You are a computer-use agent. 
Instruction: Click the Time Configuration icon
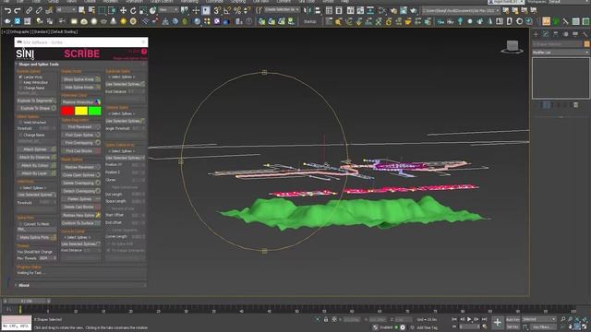coord(484,327)
